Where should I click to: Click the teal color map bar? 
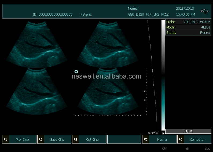(163, 103)
